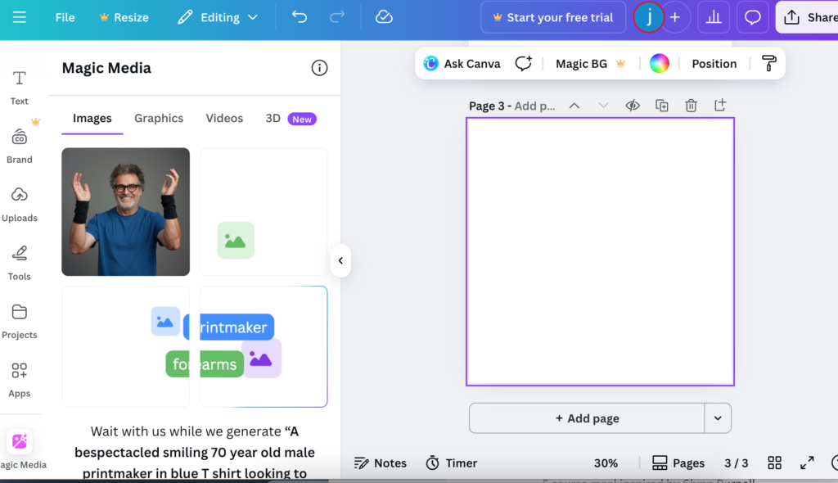This screenshot has height=483, width=838.
Task: Select the Magic Media sidebar app
Action: (20, 449)
